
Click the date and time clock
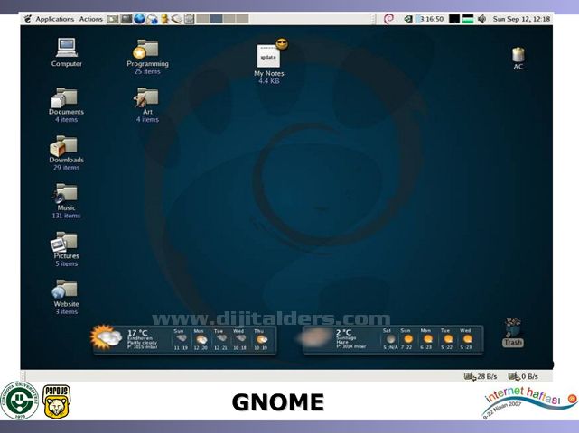point(520,19)
